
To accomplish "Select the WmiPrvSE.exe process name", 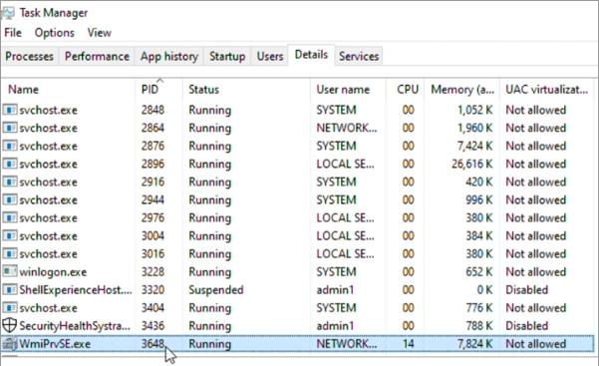I will [x=55, y=343].
